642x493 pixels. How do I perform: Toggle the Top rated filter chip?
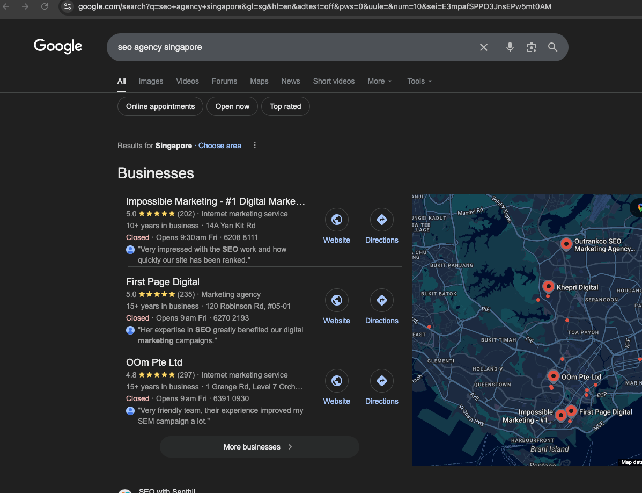pos(285,106)
